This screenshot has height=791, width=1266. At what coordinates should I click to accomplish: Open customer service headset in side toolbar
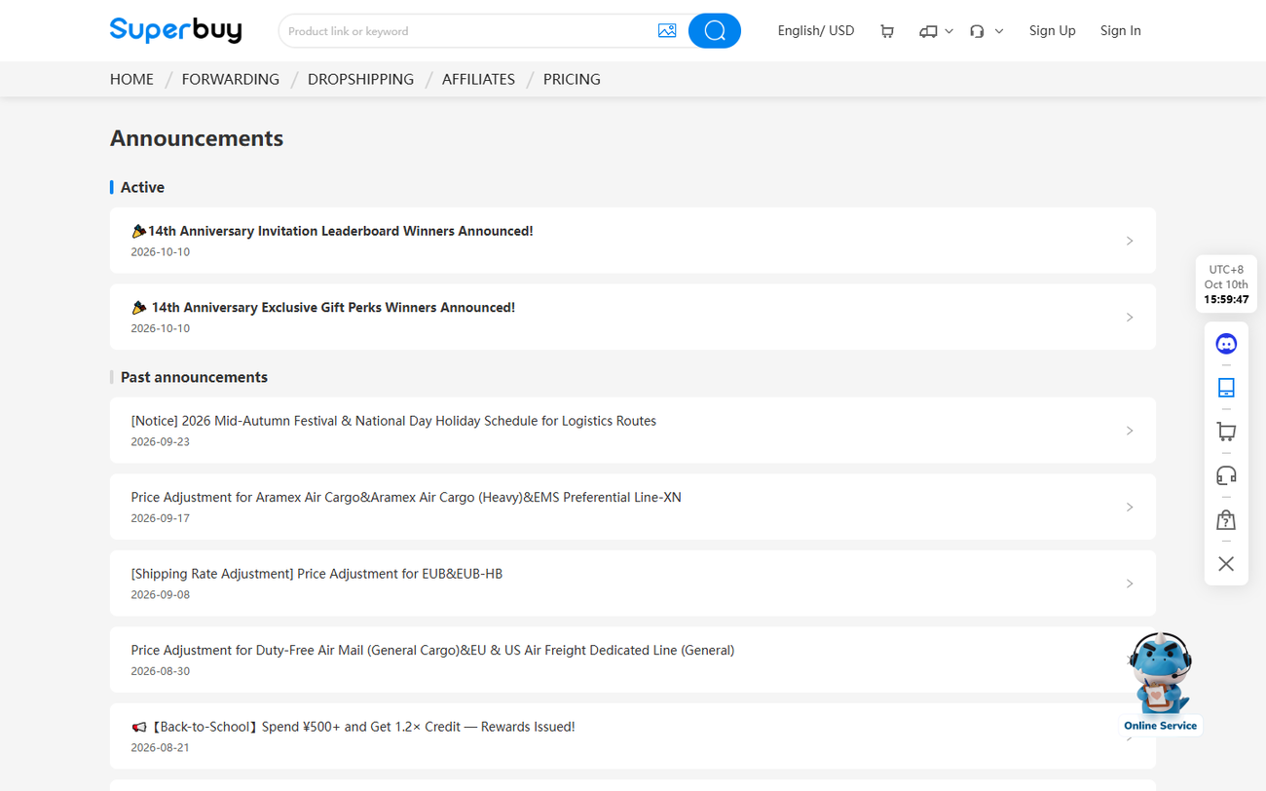tap(1226, 475)
